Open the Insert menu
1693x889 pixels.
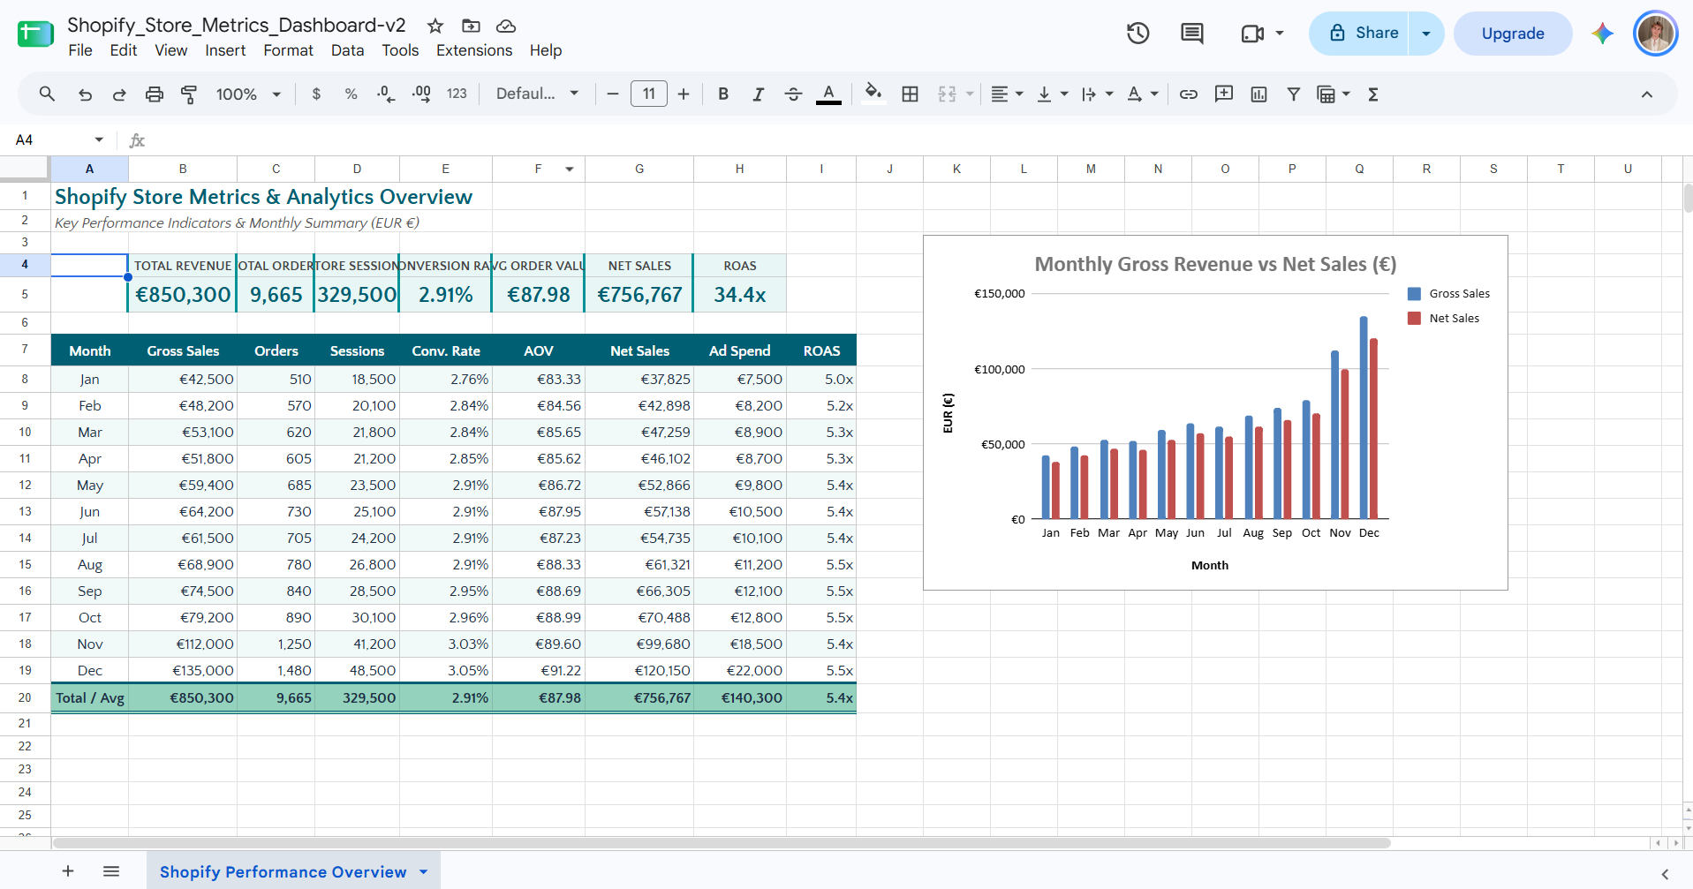click(225, 50)
